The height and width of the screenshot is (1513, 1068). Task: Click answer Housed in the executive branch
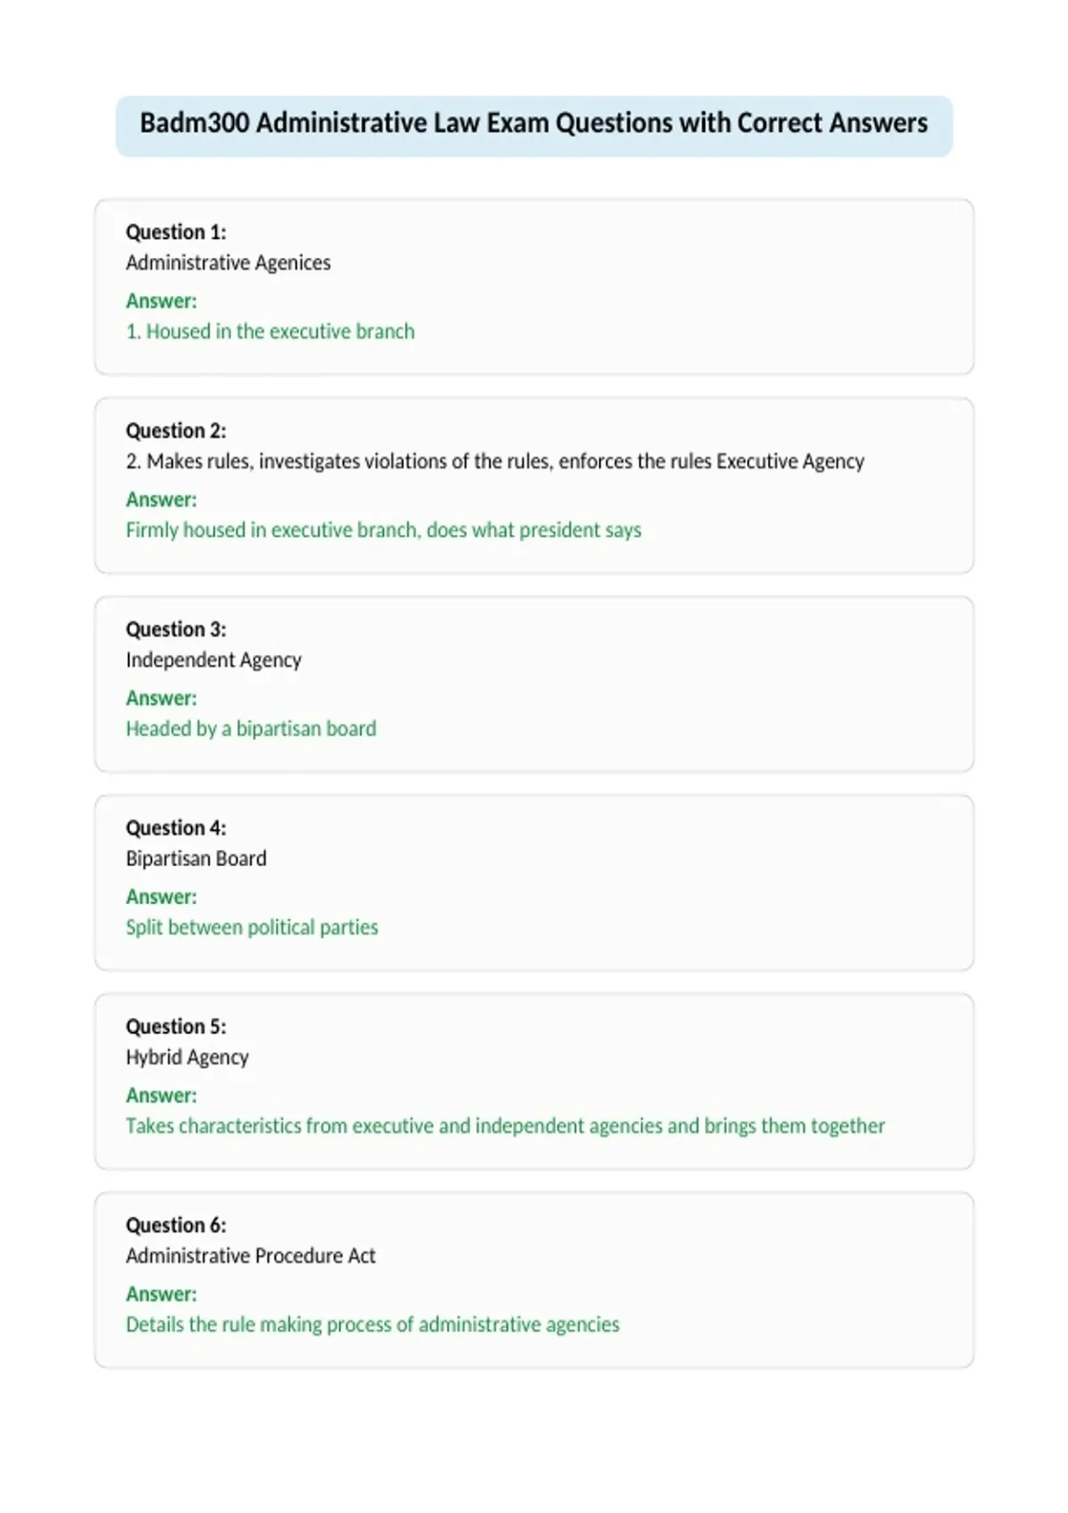tap(270, 331)
